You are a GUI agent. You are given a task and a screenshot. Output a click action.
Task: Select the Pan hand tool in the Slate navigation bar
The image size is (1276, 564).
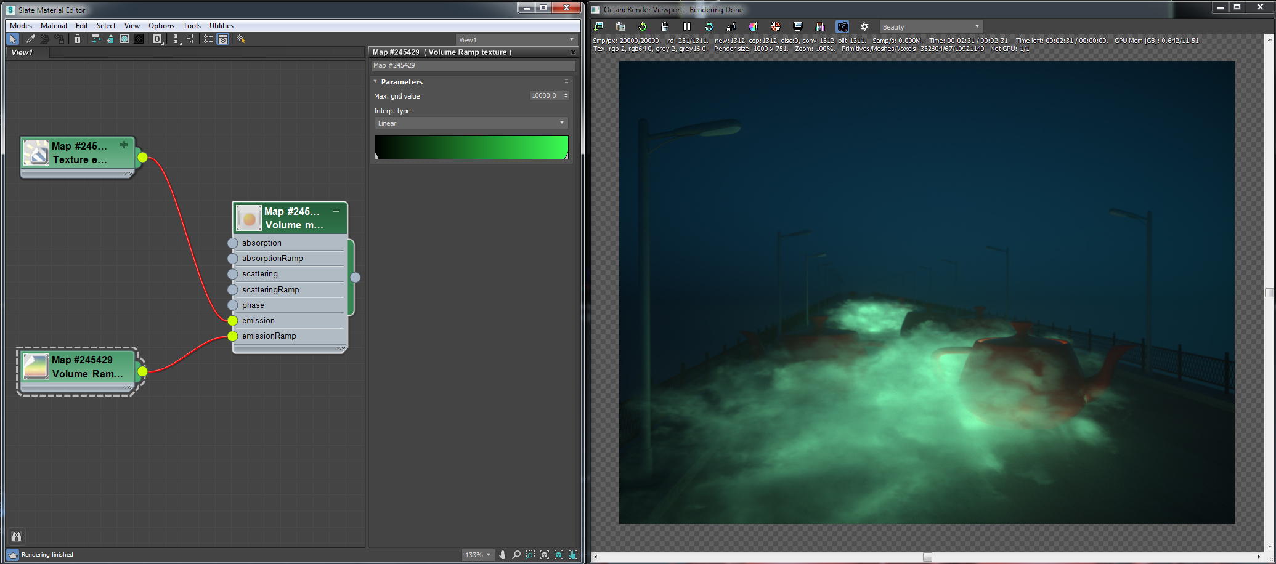point(502,555)
